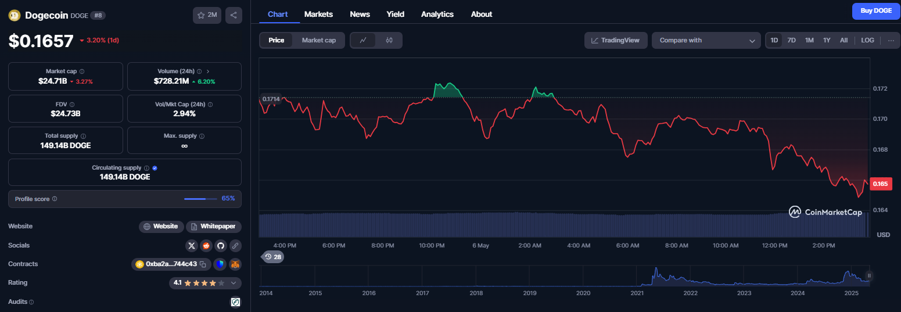The width and height of the screenshot is (901, 312).
Task: Copy the 0xba2a...744c43 contract address
Action: pyautogui.click(x=203, y=264)
